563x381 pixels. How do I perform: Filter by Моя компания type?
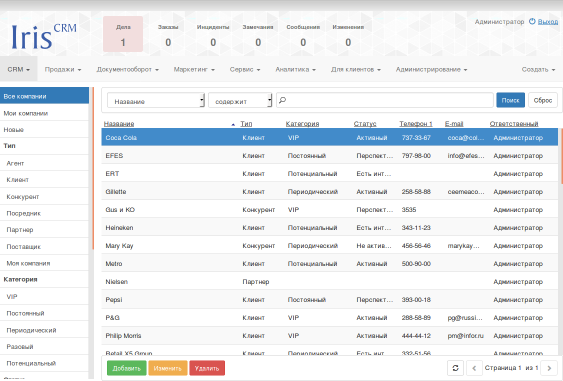click(x=44, y=263)
